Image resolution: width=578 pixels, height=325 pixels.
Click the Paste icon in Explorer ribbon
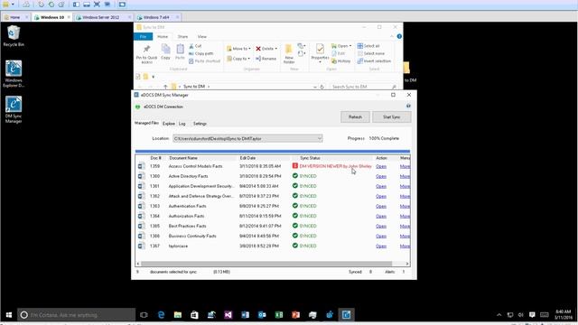pyautogui.click(x=180, y=52)
